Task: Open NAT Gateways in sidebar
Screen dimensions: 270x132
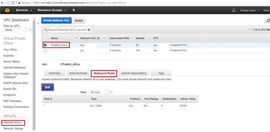Action: [x=13, y=101]
